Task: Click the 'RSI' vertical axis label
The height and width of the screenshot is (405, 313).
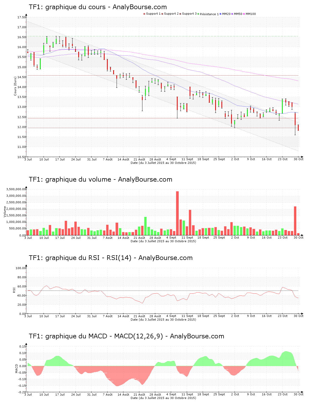Action: tap(14, 290)
